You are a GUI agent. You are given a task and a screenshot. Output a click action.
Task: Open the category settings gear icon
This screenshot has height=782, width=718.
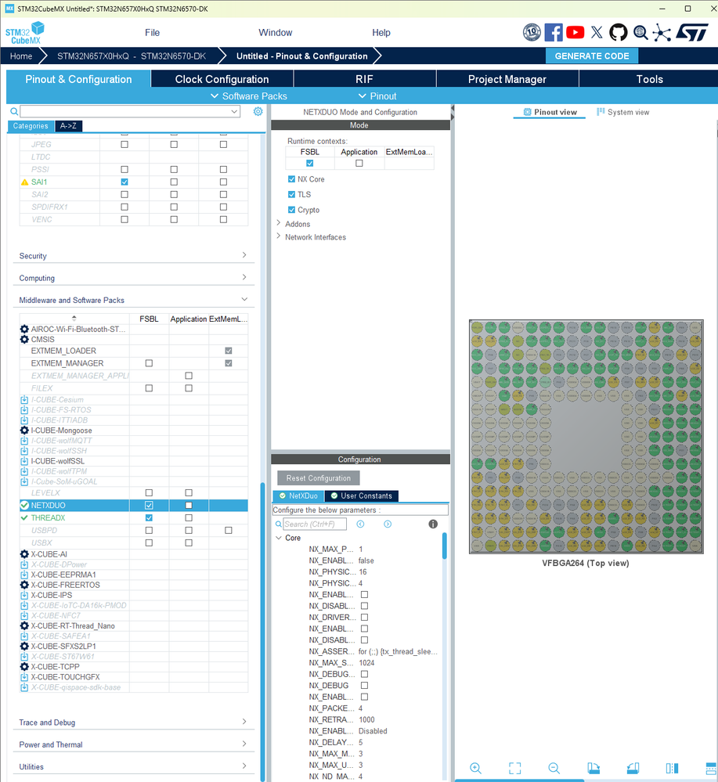(258, 111)
